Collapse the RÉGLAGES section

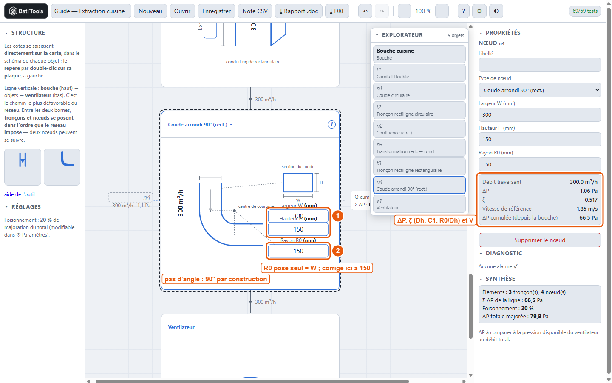[6, 207]
